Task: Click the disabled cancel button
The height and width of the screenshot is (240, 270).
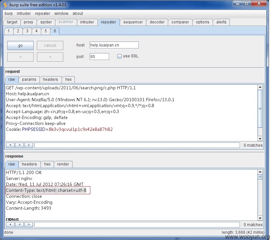Action: (x=50, y=45)
